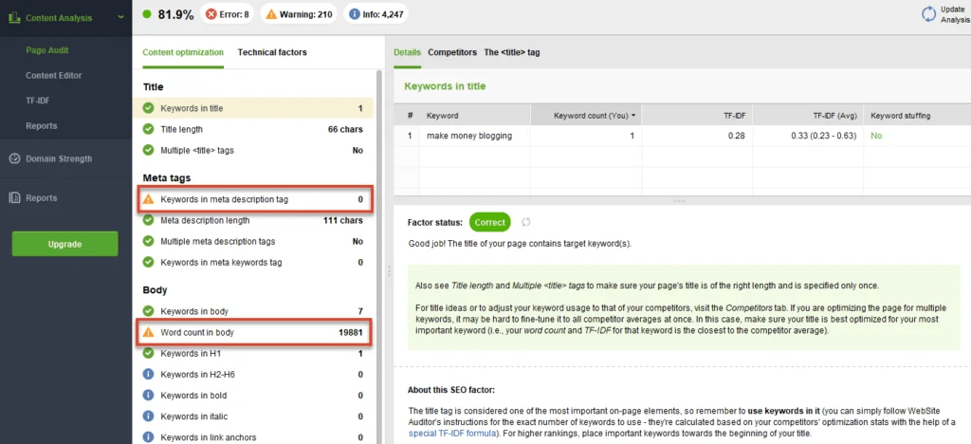Viewport: 971px width, 444px height.
Task: Click the red Error: 8 icon badge
Action: click(x=211, y=13)
